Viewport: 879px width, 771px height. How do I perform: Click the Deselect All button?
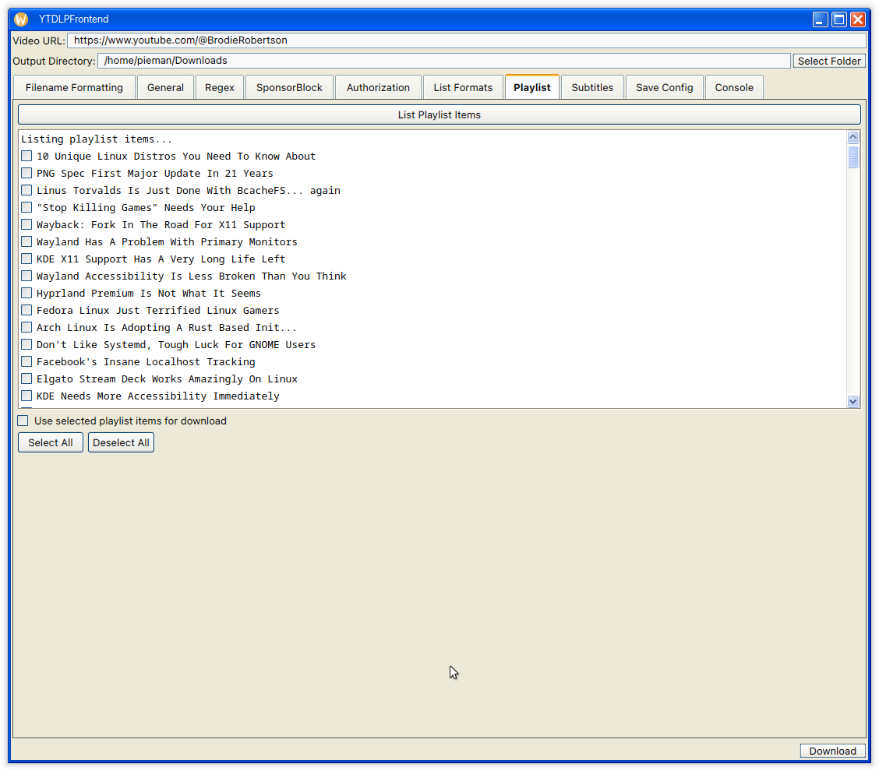coord(121,442)
